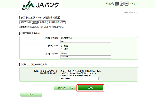This screenshot has height=101, width=155.
Task: Open the ヘルプ help link
Action: tap(133, 4)
